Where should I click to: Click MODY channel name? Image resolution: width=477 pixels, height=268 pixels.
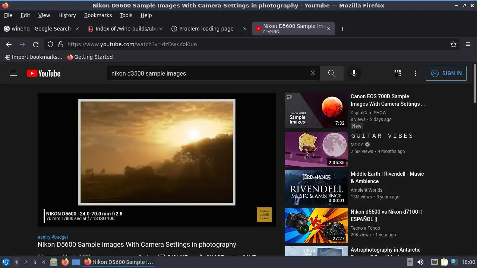coord(357,145)
